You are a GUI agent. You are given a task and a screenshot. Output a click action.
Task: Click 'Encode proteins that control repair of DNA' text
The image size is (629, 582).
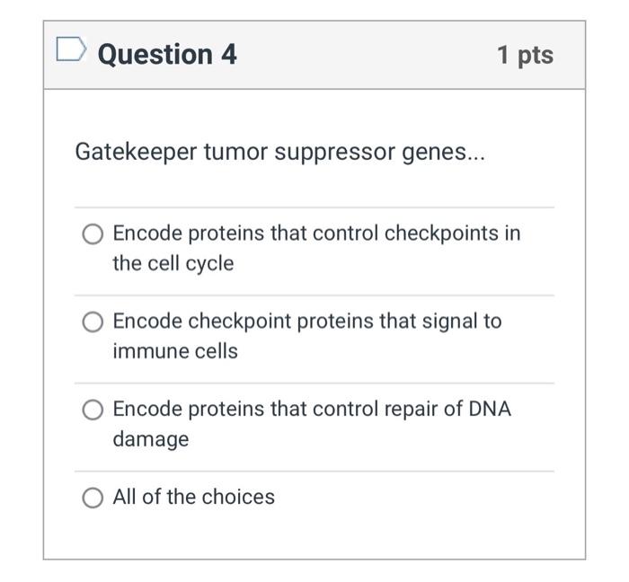[312, 409]
